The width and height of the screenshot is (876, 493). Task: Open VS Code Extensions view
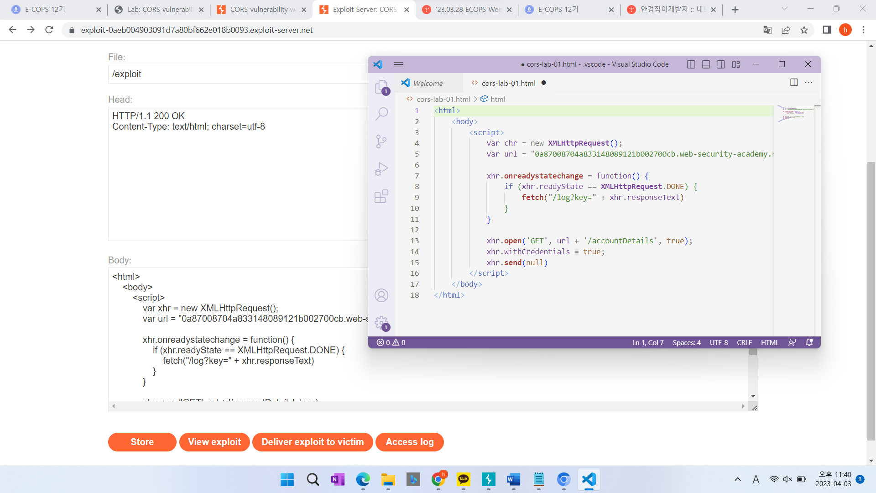coord(381,196)
